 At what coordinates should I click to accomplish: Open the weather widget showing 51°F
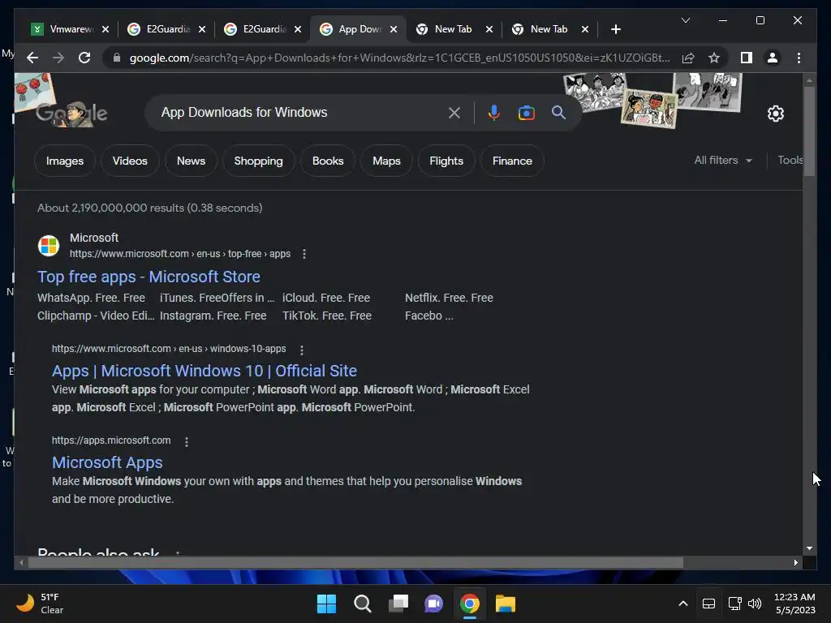point(40,604)
